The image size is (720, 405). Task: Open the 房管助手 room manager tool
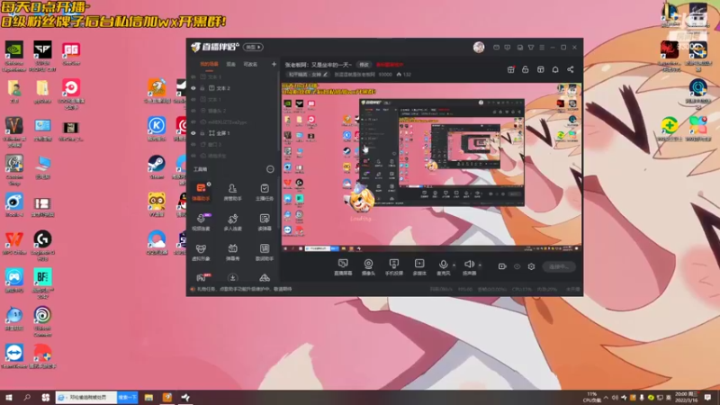(232, 192)
